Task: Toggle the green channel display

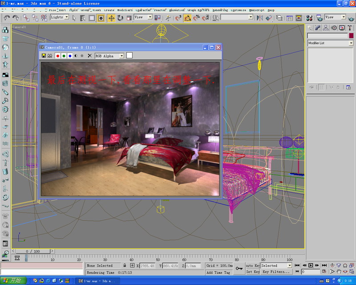Action: [x=64, y=56]
